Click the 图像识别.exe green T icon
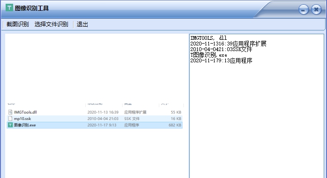 tap(10, 125)
